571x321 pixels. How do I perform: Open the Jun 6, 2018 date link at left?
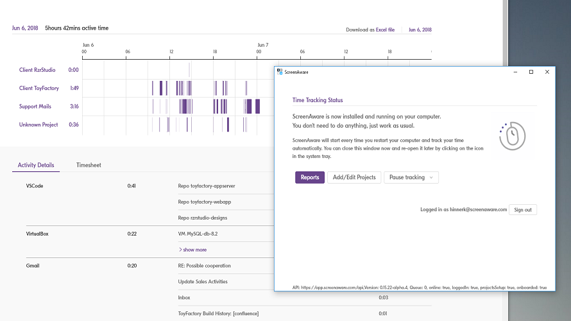tap(25, 28)
